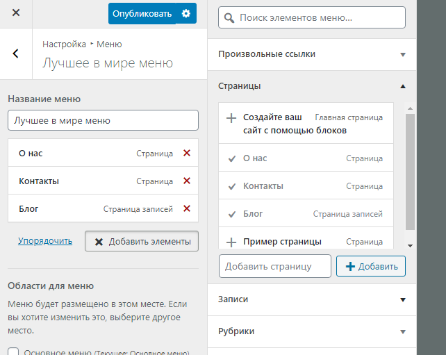This screenshot has width=446, height=355.
Task: Open publish settings gear icon
Action: coord(186,13)
